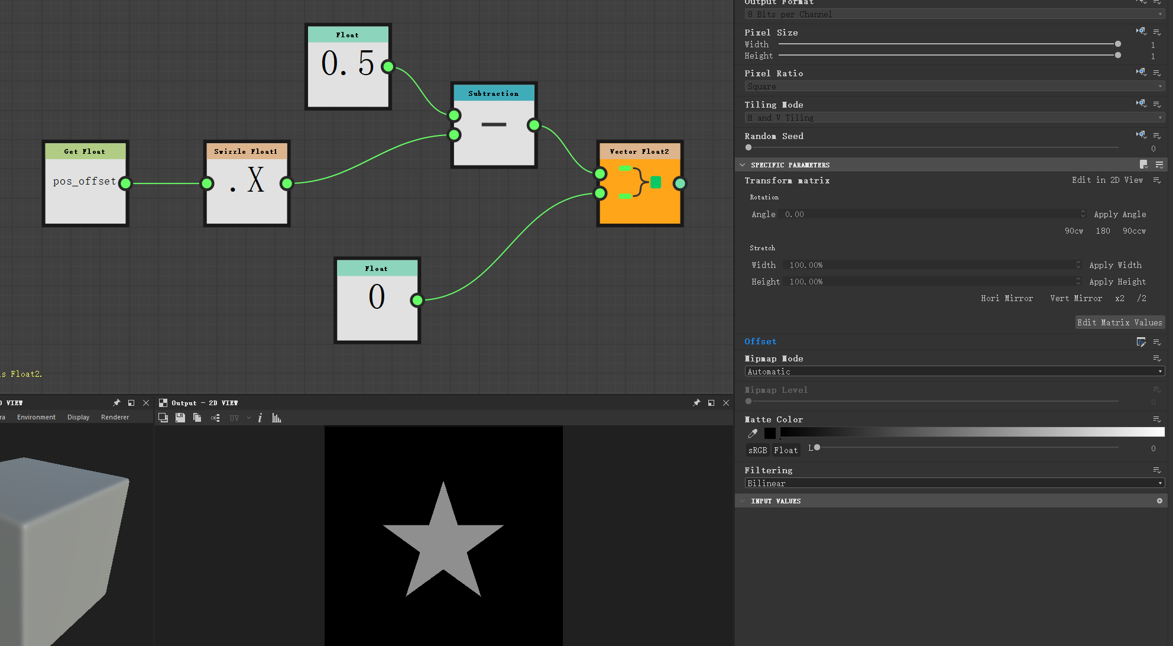Image resolution: width=1173 pixels, height=646 pixels.
Task: Click the x2 stretch button
Action: click(1120, 298)
